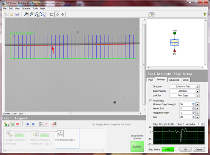Enable the Auto Setup checkbox
This screenshot has width=210, height=155.
(151, 100)
